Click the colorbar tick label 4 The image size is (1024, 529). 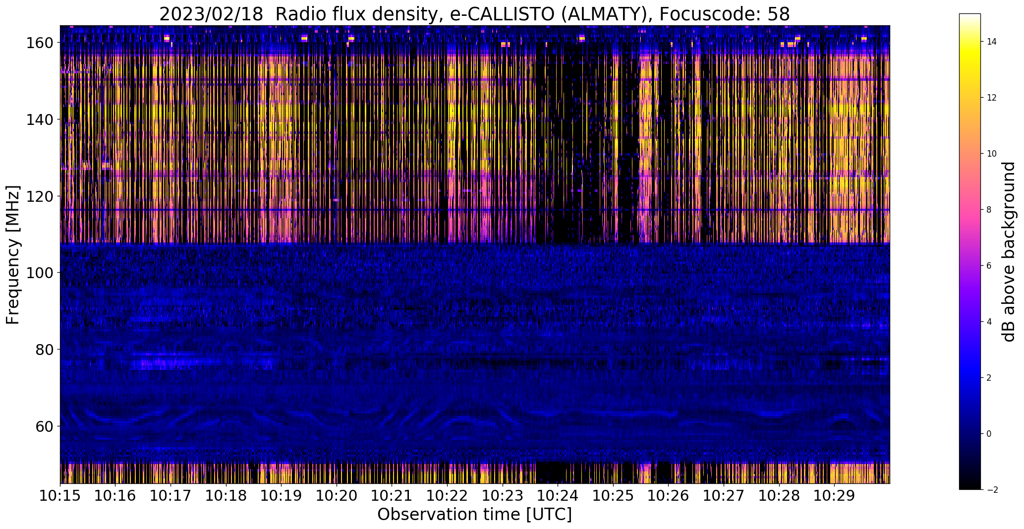pos(989,322)
